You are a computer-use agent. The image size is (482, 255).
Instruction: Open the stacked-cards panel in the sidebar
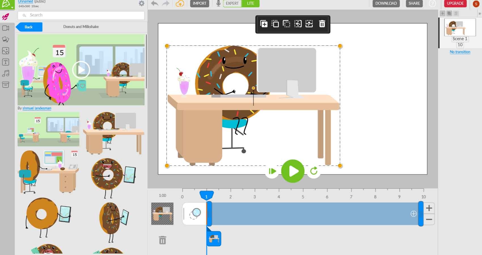click(x=6, y=39)
